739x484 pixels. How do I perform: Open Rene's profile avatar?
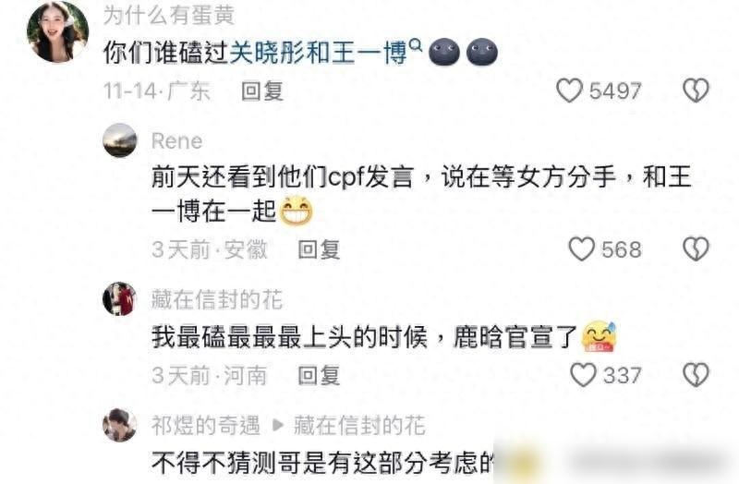point(120,140)
